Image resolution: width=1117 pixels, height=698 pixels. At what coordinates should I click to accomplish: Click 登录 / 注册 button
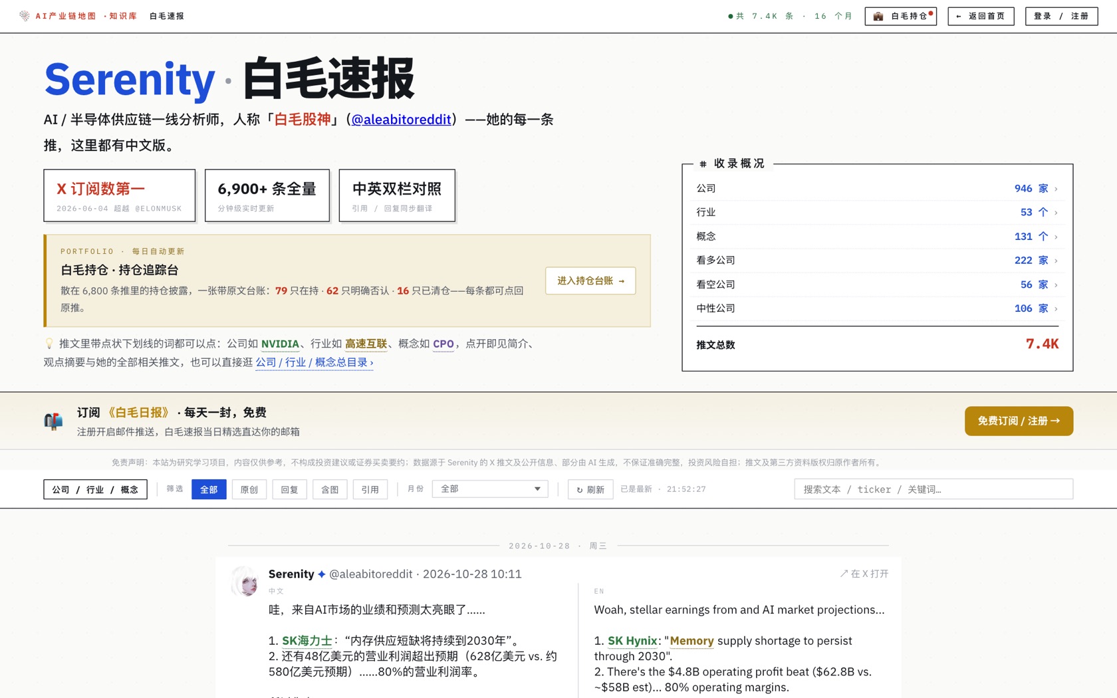1061,16
